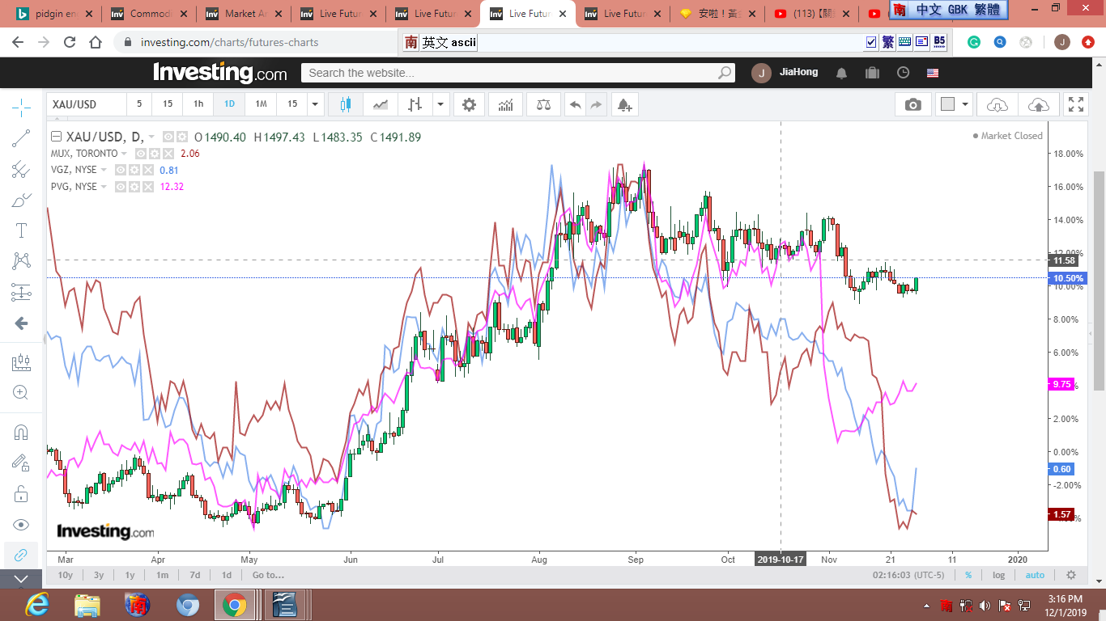Viewport: 1106px width, 621px height.
Task: Open chart properties gear icon
Action: pyautogui.click(x=469, y=104)
